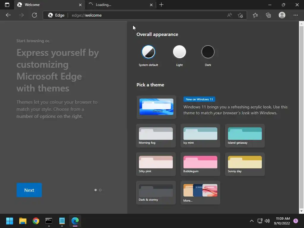Click the Start browsing or text
The image size is (304, 228).
pyautogui.click(x=33, y=41)
